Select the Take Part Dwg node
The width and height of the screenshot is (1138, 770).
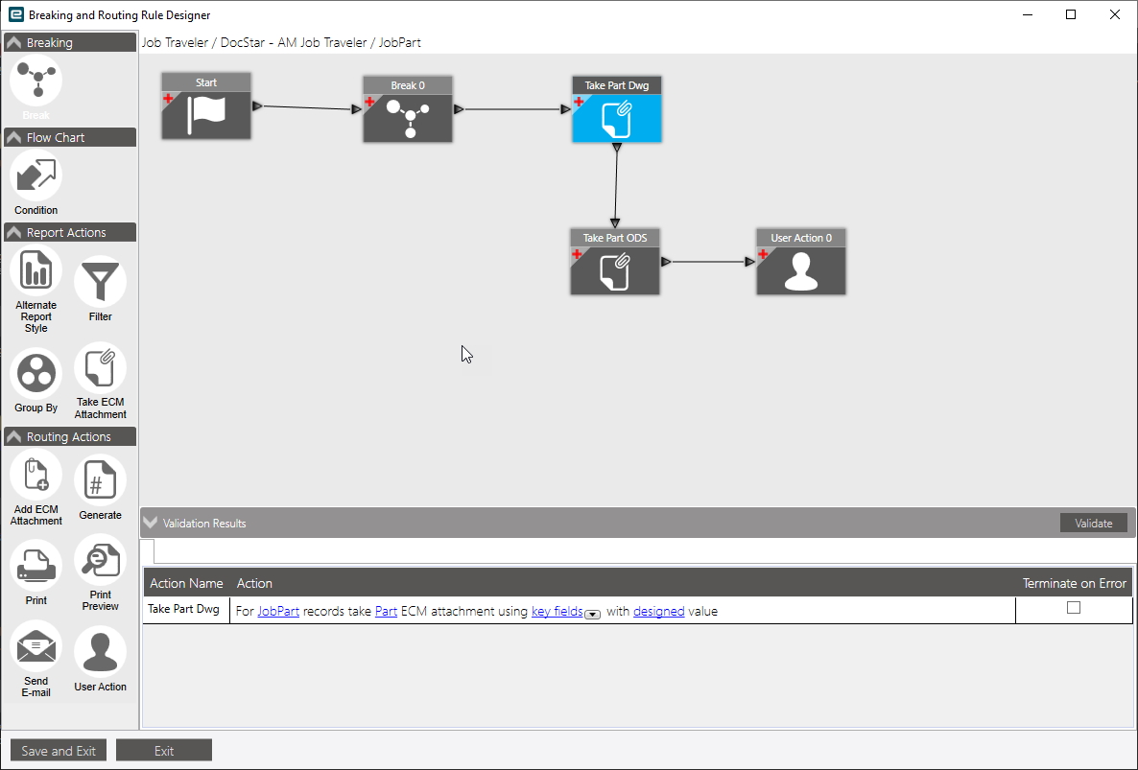(617, 108)
